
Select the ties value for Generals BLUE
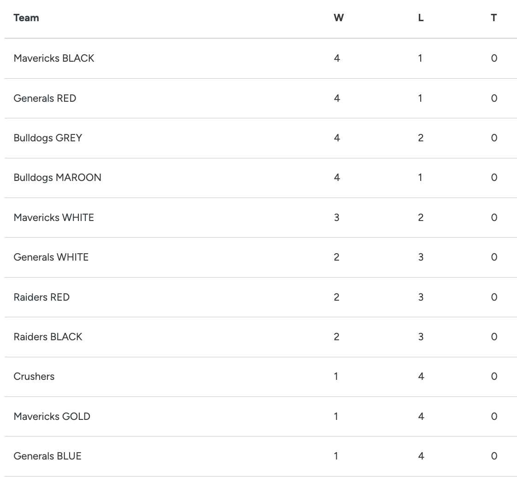[x=494, y=456]
